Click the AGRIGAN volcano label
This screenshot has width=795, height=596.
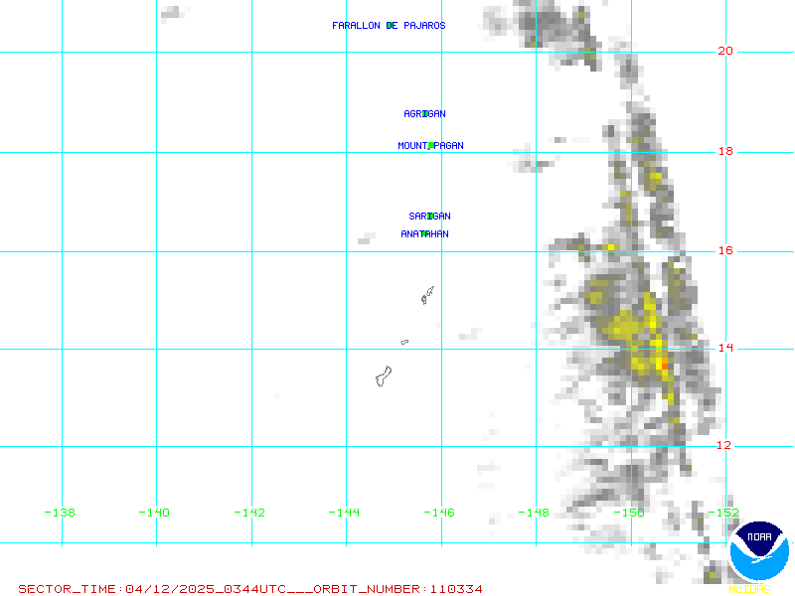425,114
